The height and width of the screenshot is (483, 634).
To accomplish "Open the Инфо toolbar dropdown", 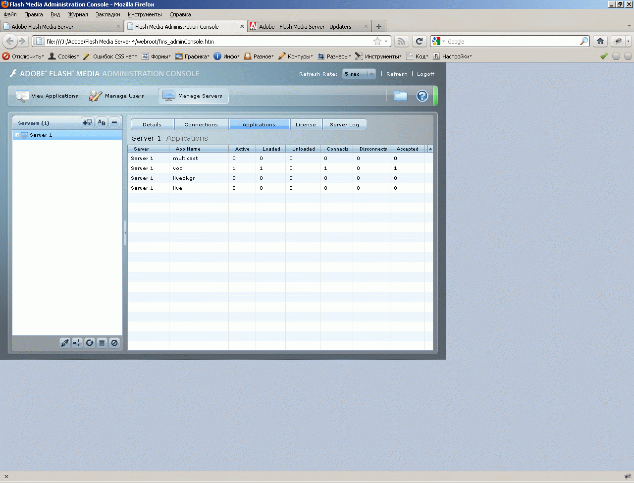I will 227,56.
